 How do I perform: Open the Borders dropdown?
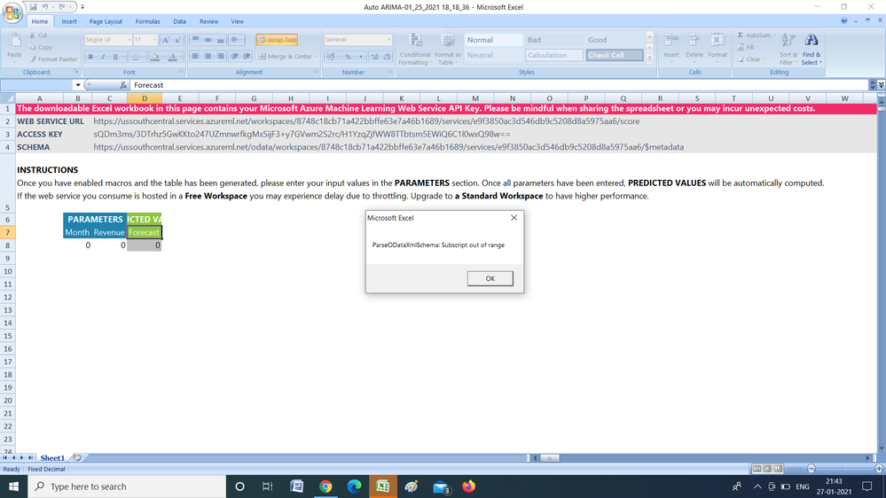click(x=142, y=57)
